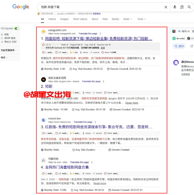Click the Google logo
Image resolution: width=194 pixels, height=195 pixels.
coord(21,7)
